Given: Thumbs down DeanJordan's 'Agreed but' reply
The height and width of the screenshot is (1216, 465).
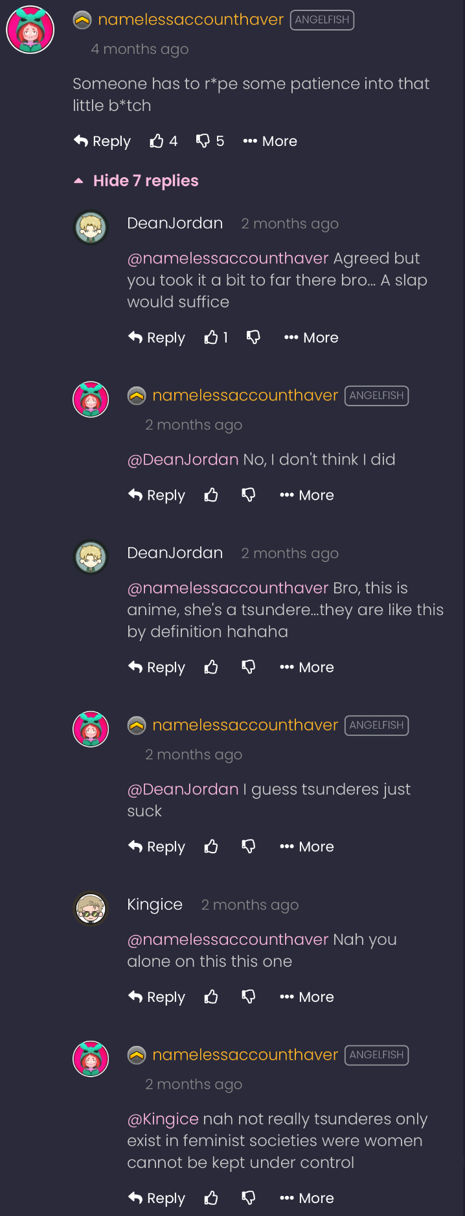Looking at the screenshot, I should click(x=253, y=337).
